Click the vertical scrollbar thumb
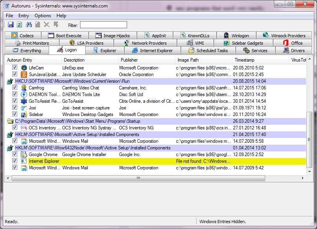 [309, 140]
